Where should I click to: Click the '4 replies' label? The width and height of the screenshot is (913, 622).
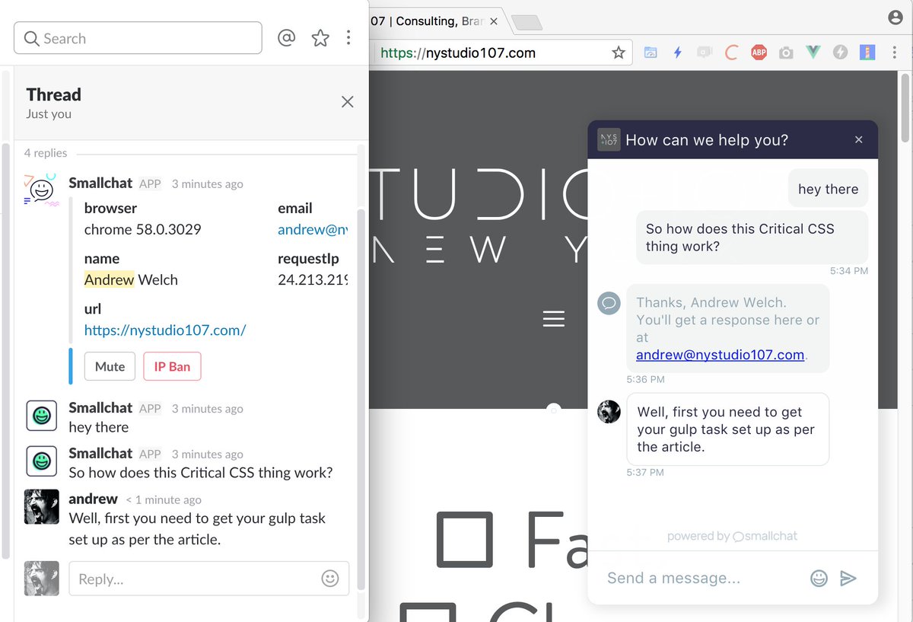[46, 153]
